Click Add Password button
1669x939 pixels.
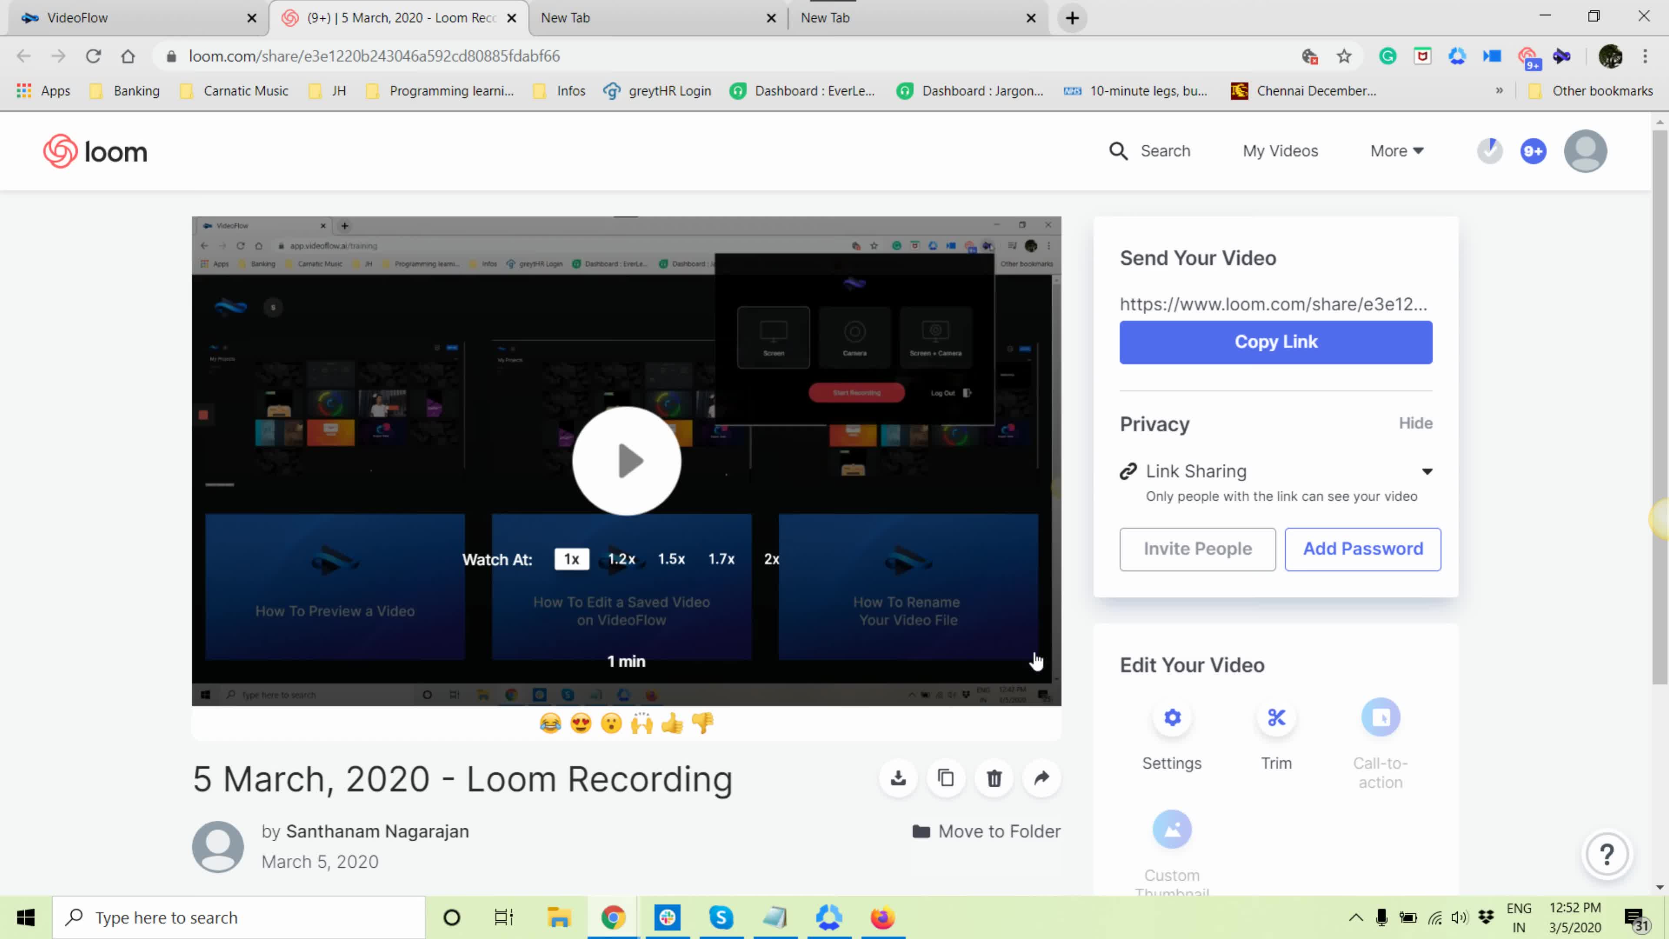1363,549
